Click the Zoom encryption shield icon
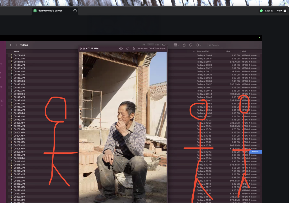 pyautogui.click(x=261, y=11)
